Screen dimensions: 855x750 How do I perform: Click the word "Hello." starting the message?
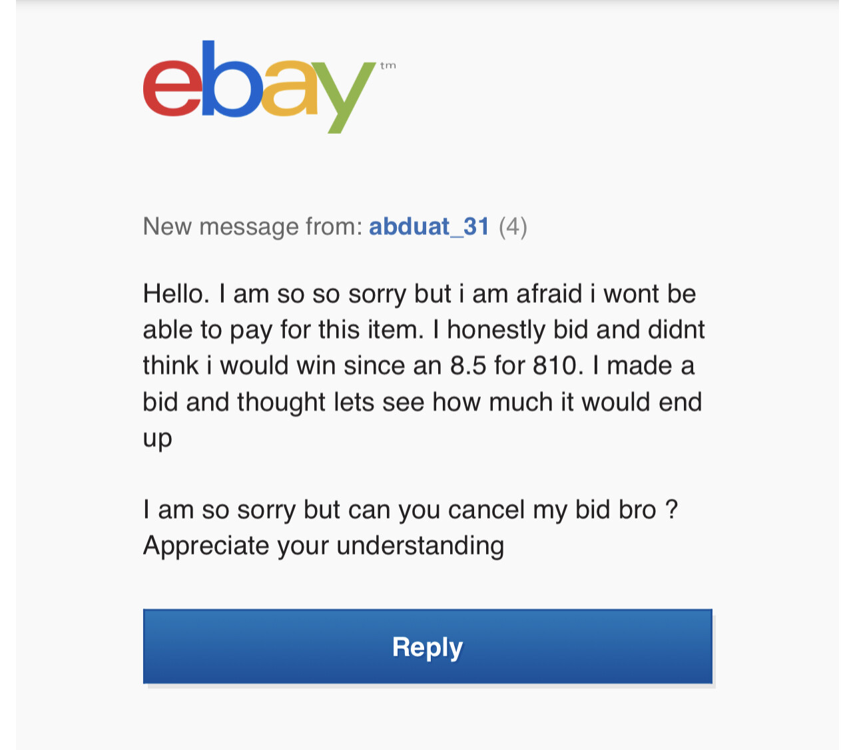176,293
